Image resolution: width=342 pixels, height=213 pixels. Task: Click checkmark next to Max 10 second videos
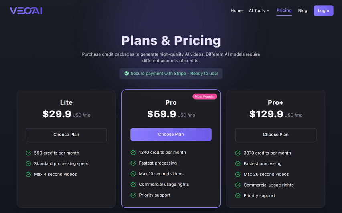coord(133,174)
